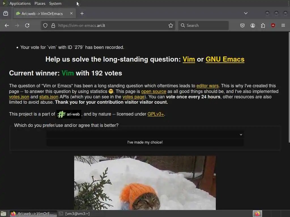Click the green Vim winner text
The image size is (290, 217).
click(68, 73)
